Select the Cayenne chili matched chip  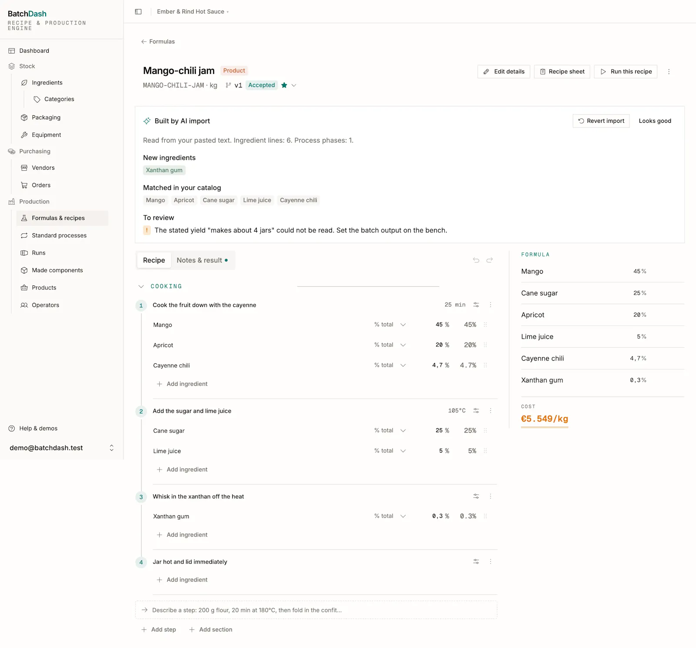click(298, 200)
